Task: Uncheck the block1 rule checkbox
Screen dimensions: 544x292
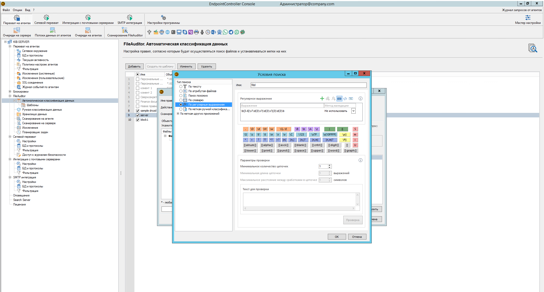Action: (x=137, y=120)
